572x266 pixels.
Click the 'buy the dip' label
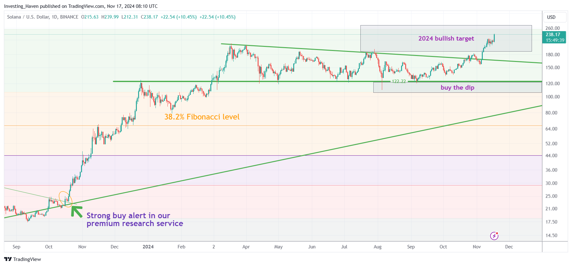[458, 87]
